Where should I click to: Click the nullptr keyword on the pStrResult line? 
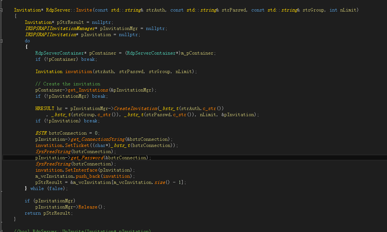click(x=103, y=22)
